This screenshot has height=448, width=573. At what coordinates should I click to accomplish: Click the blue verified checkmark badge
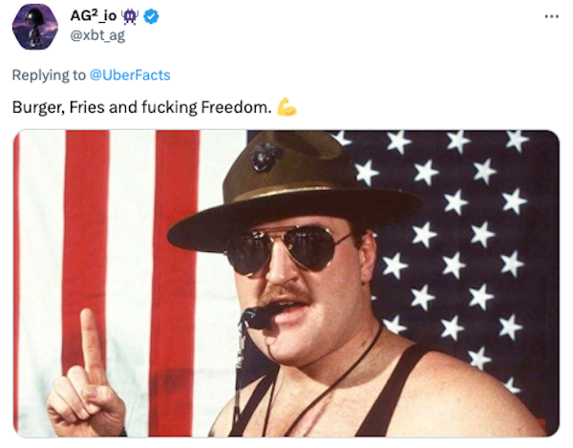pyautogui.click(x=151, y=17)
